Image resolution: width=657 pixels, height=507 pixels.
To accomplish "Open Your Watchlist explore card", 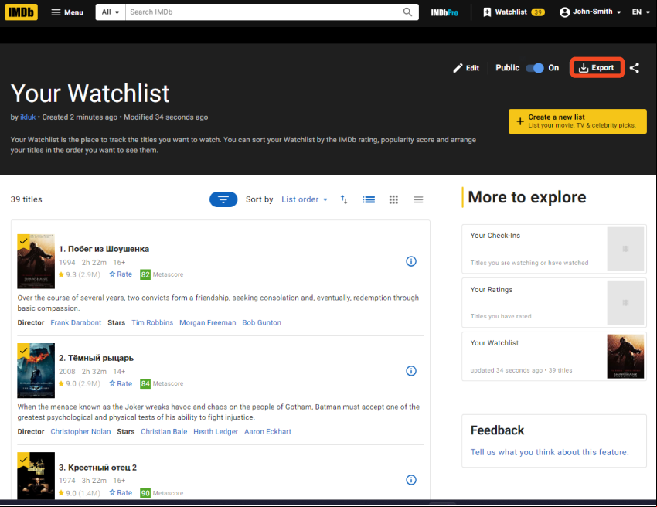I will coord(554,356).
